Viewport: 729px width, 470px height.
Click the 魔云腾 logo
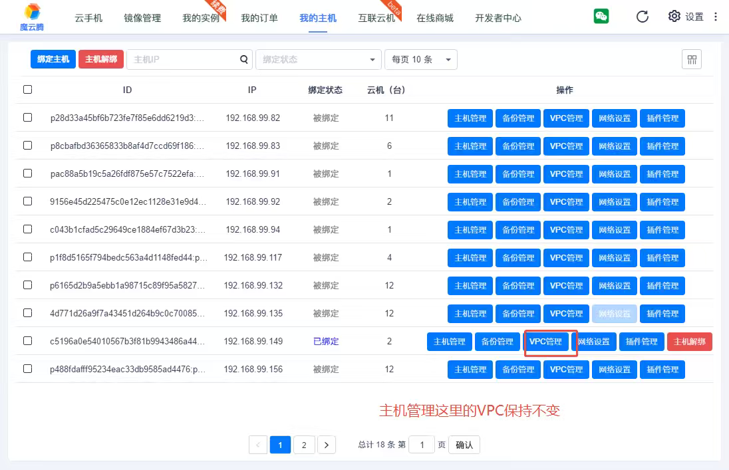pyautogui.click(x=31, y=17)
